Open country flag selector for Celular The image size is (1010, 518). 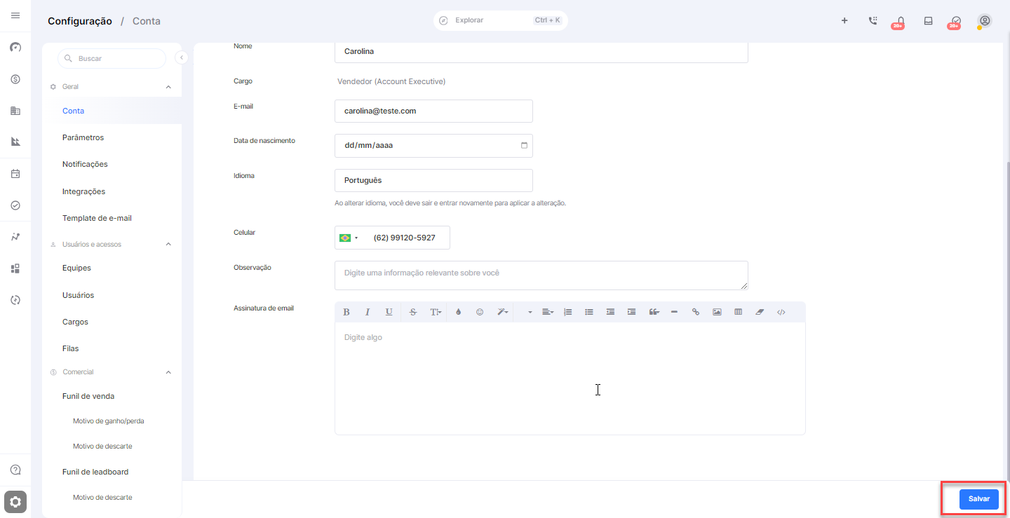(x=349, y=238)
